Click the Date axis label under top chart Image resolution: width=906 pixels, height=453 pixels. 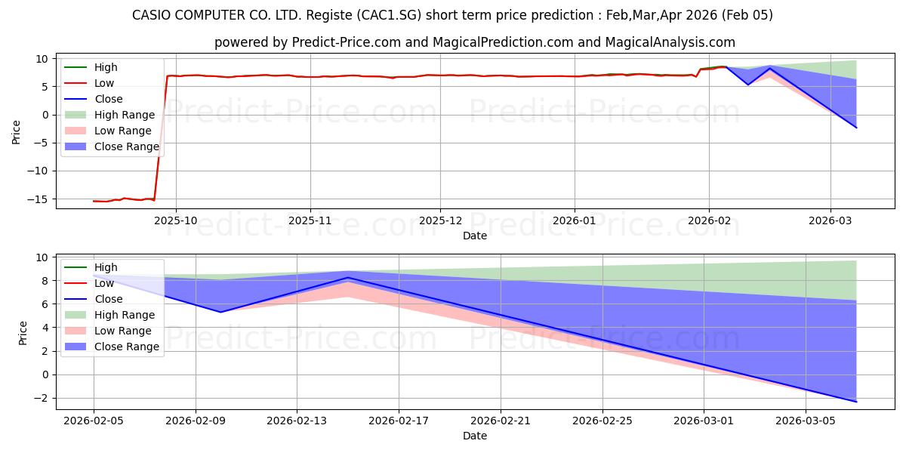click(475, 236)
